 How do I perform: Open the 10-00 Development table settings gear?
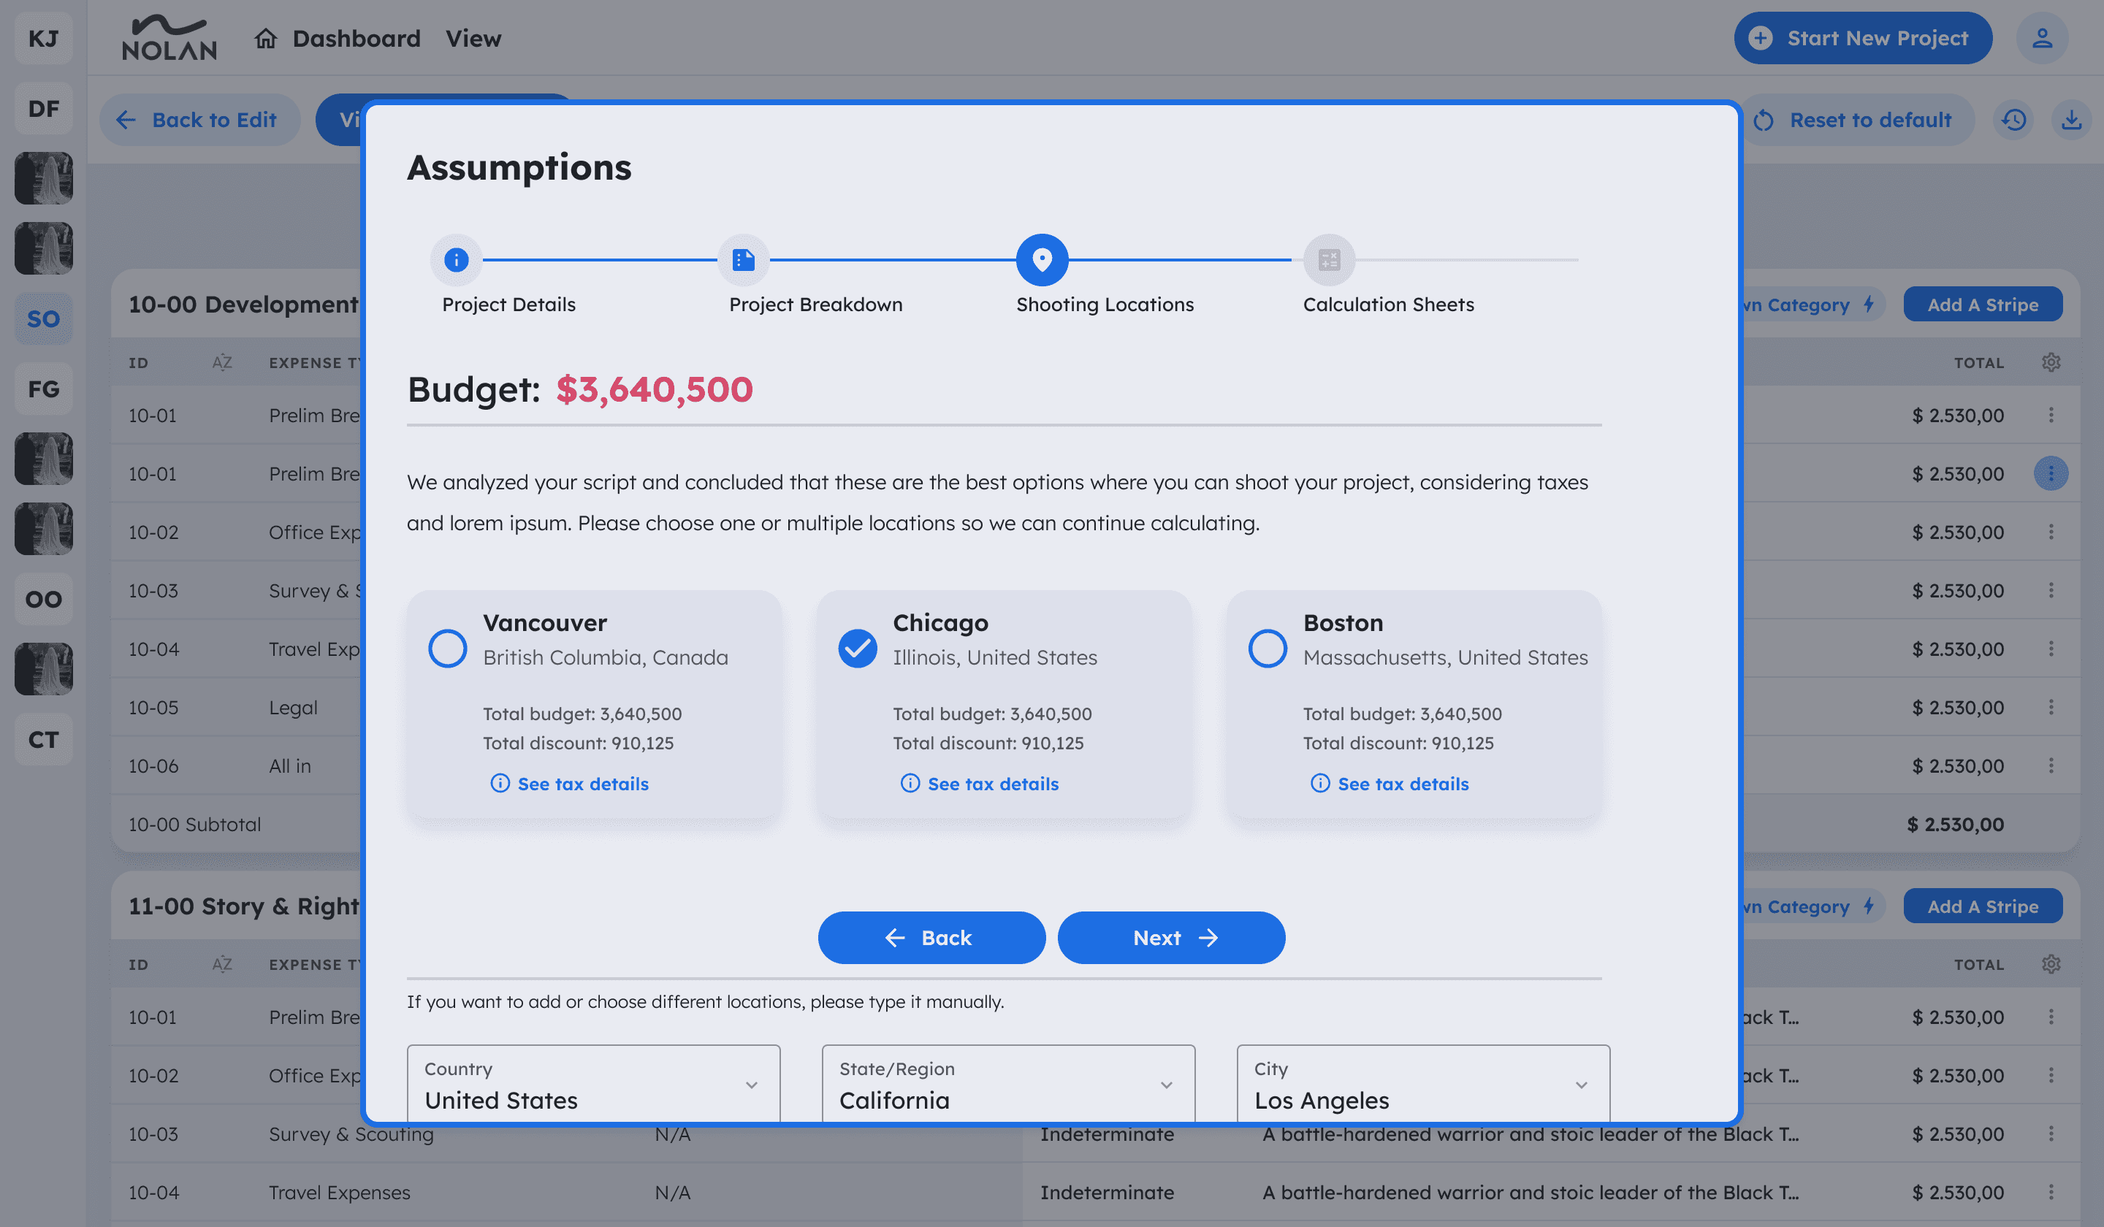point(2051,362)
